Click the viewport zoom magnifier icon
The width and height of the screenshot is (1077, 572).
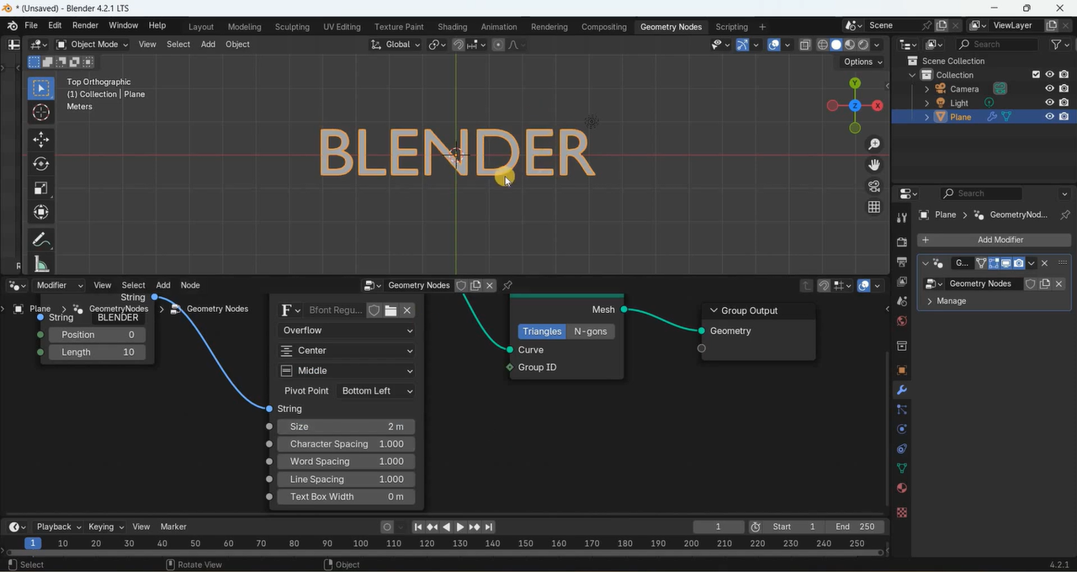tap(874, 145)
